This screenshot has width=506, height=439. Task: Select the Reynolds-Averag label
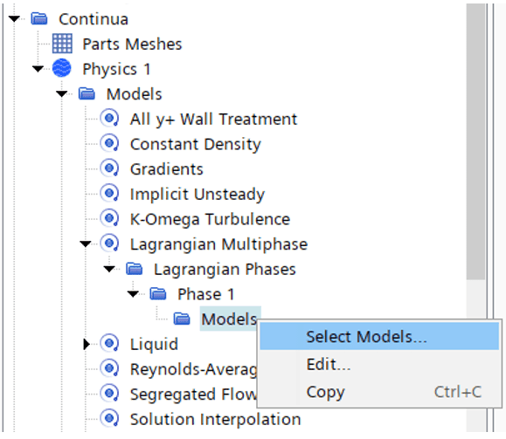coord(193,369)
